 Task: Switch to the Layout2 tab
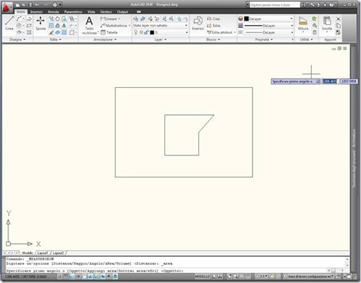coord(58,253)
